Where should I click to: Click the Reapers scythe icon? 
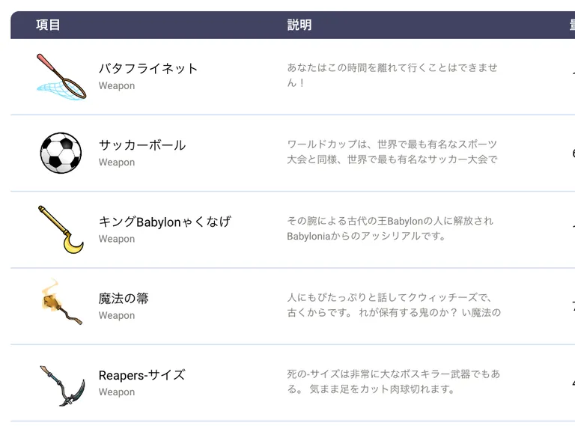coord(62,386)
